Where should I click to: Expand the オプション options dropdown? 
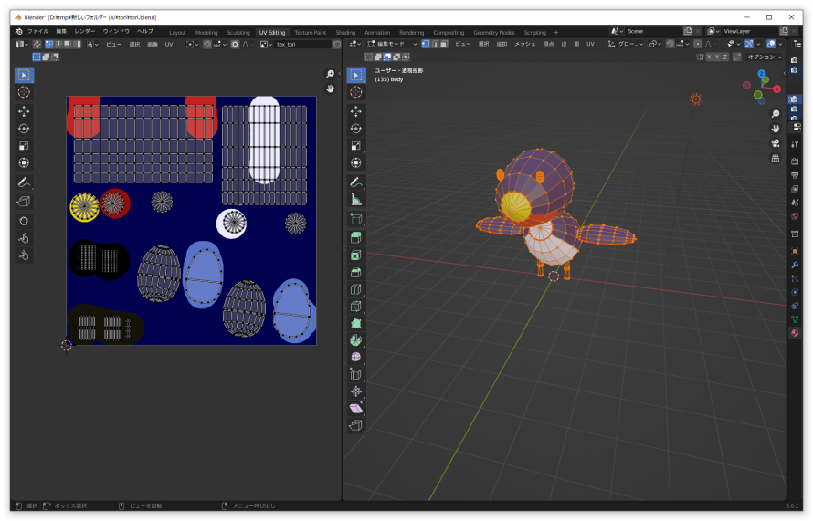(x=764, y=57)
